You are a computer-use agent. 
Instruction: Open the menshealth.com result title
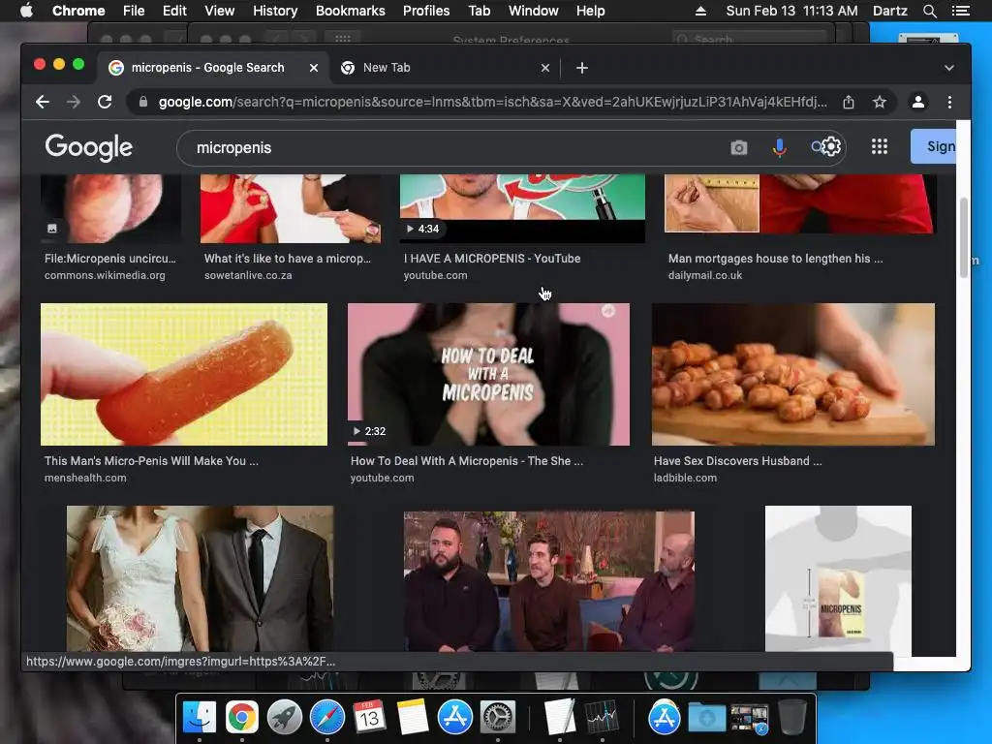click(151, 460)
